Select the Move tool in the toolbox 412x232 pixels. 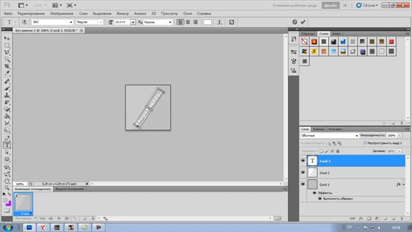pos(7,39)
